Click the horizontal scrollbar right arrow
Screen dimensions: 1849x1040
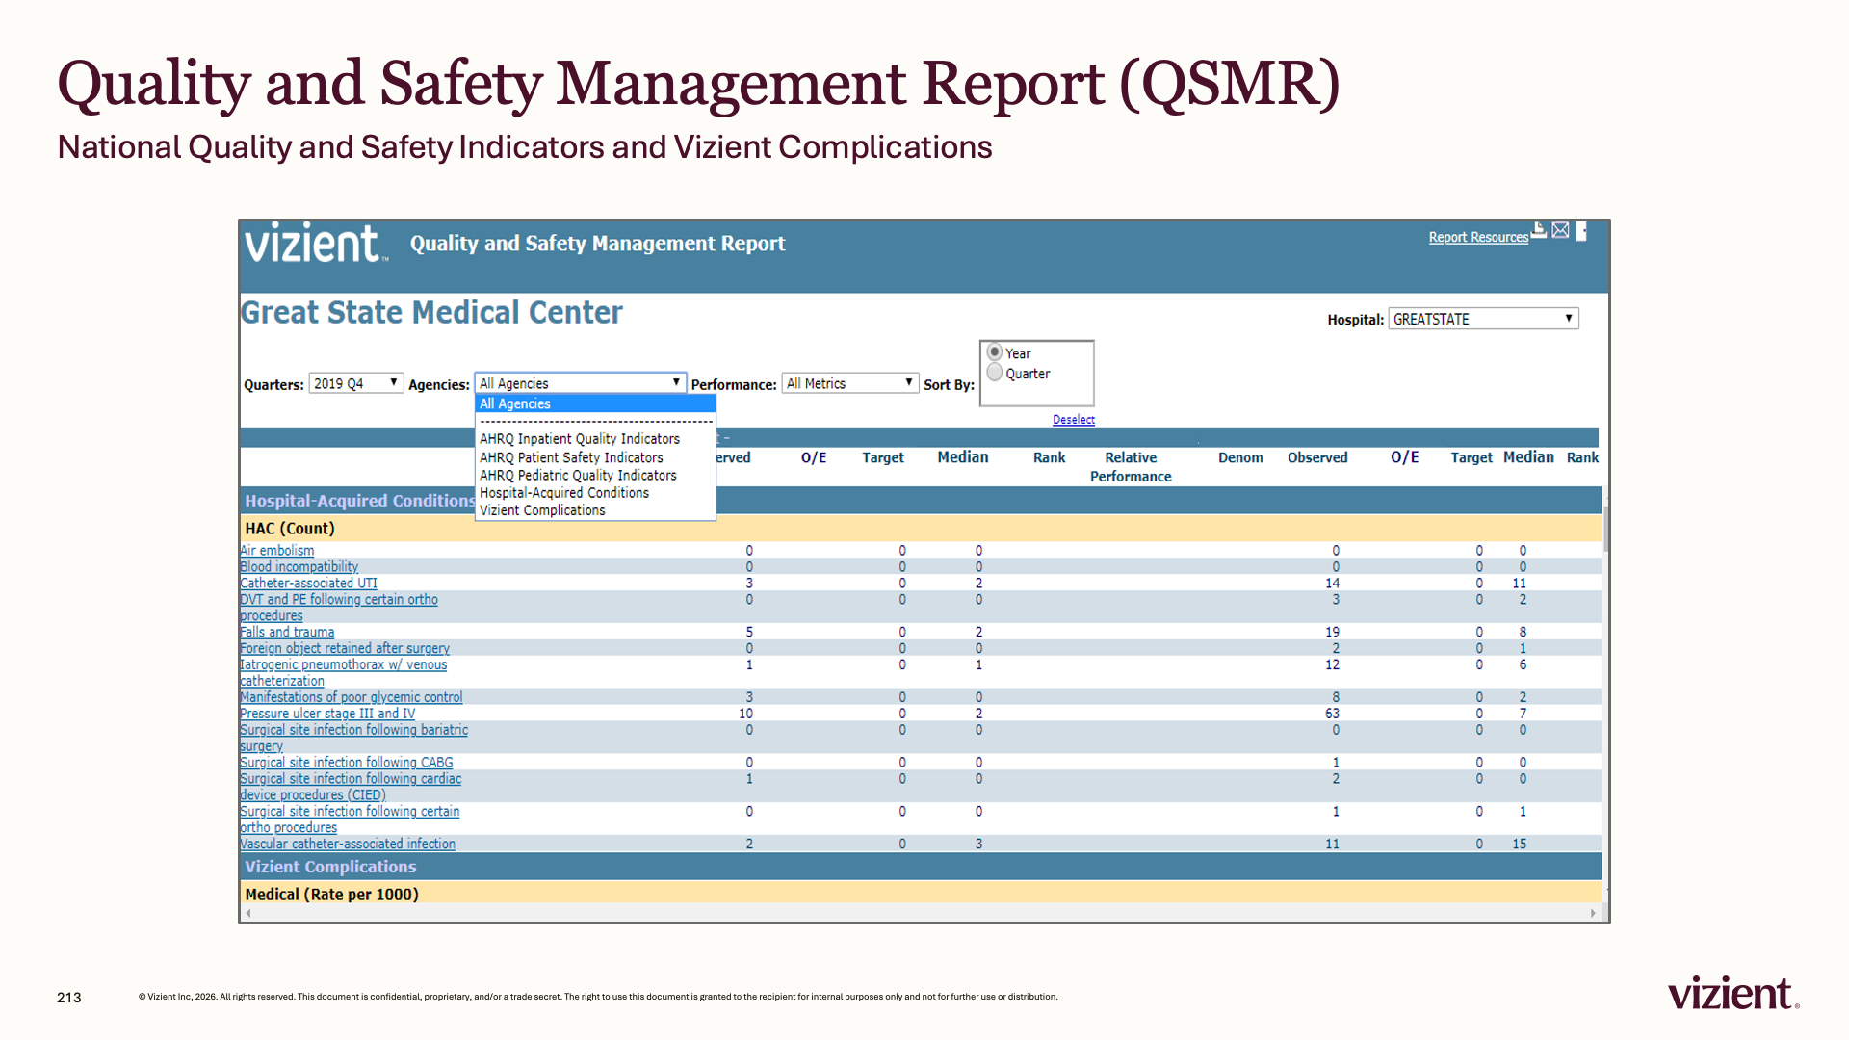pos(1593,913)
